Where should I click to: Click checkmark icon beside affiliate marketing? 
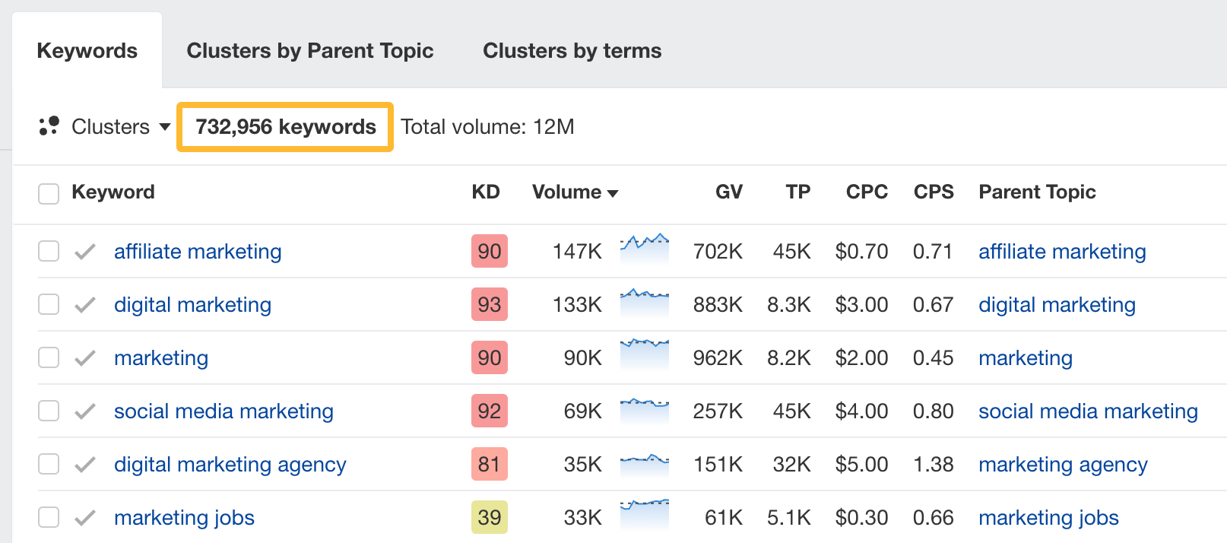[x=85, y=252]
